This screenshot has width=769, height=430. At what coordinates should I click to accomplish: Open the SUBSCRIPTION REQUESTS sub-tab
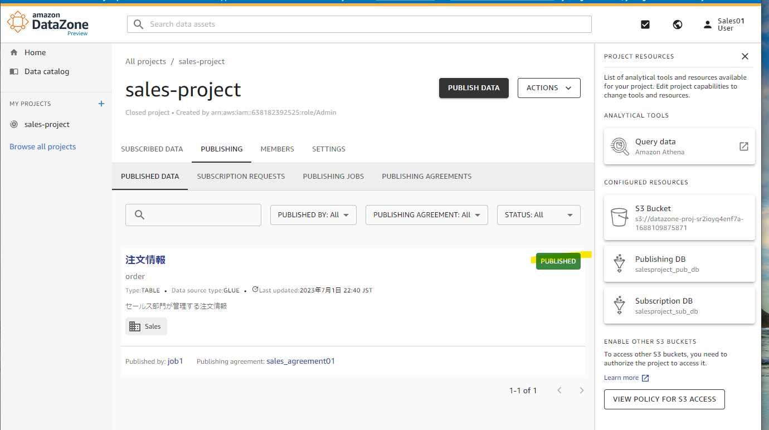pyautogui.click(x=241, y=177)
